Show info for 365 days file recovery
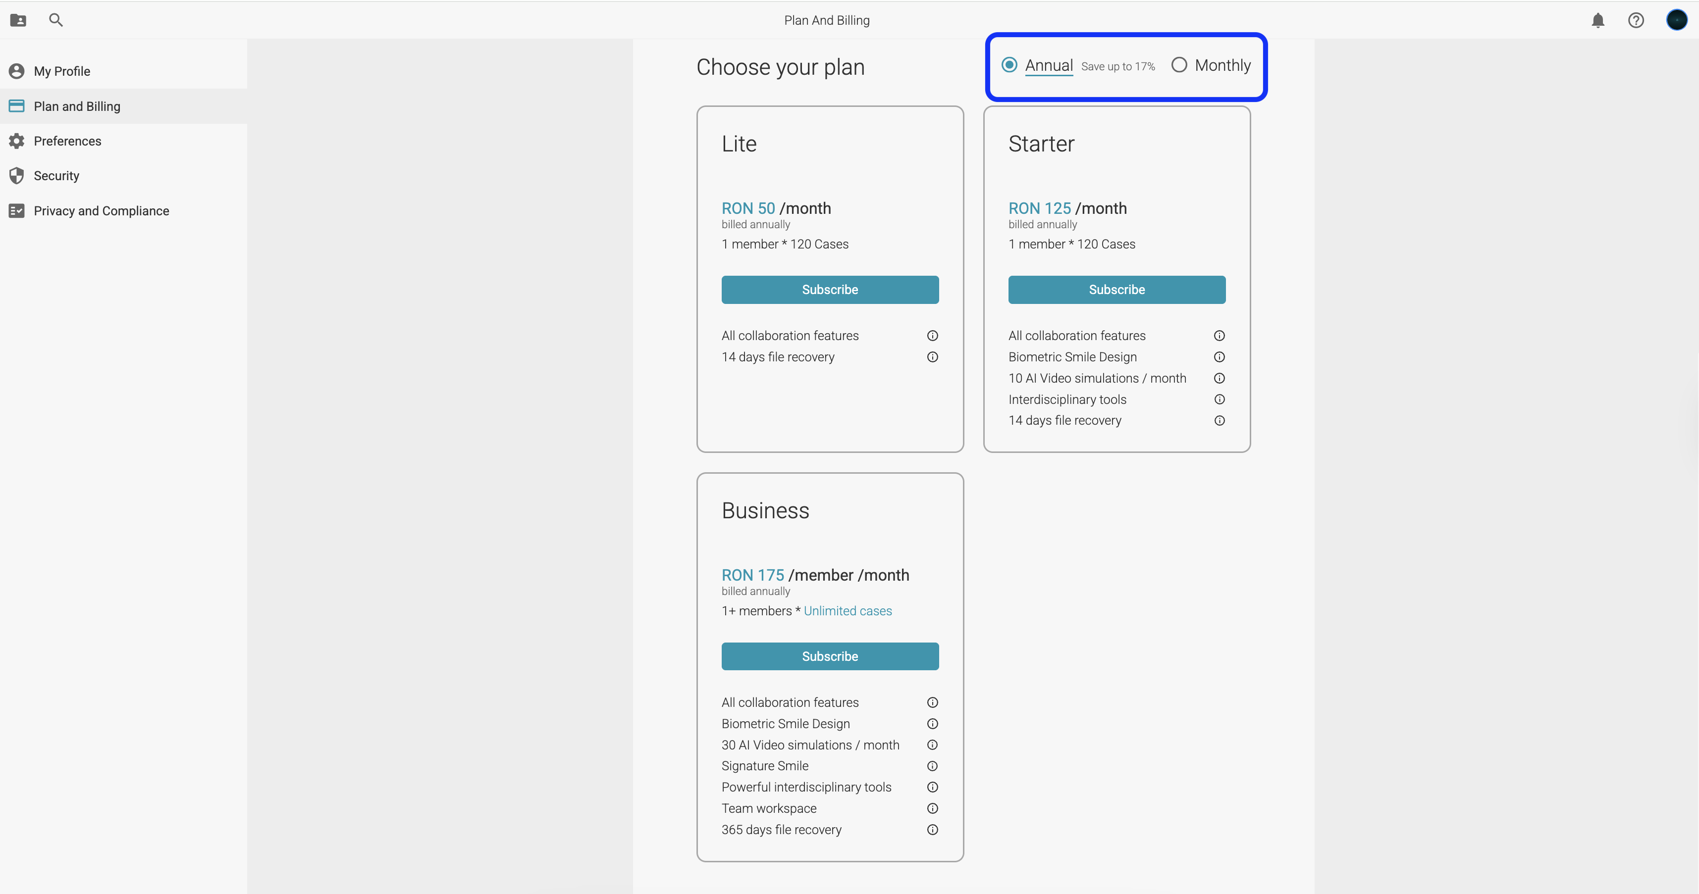The height and width of the screenshot is (894, 1699). click(932, 830)
